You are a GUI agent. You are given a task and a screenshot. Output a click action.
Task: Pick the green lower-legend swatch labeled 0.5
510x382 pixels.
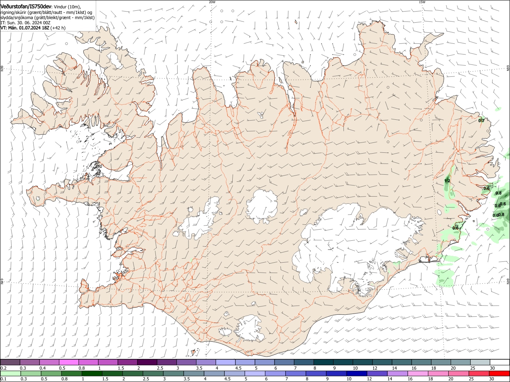(51, 373)
